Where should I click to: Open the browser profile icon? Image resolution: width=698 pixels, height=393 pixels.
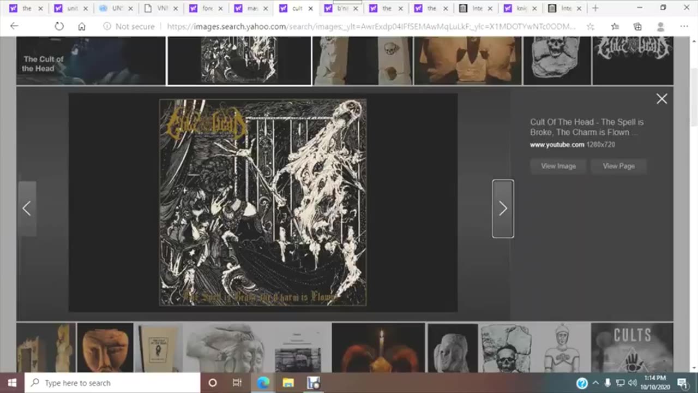pos(660,26)
